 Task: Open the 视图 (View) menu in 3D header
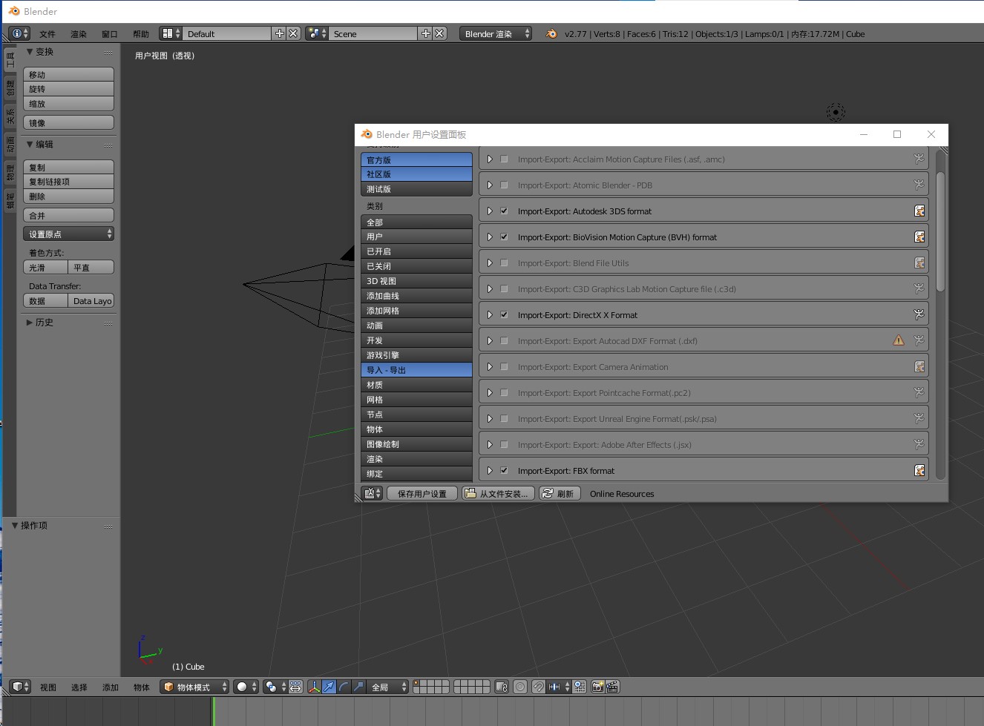(x=48, y=687)
